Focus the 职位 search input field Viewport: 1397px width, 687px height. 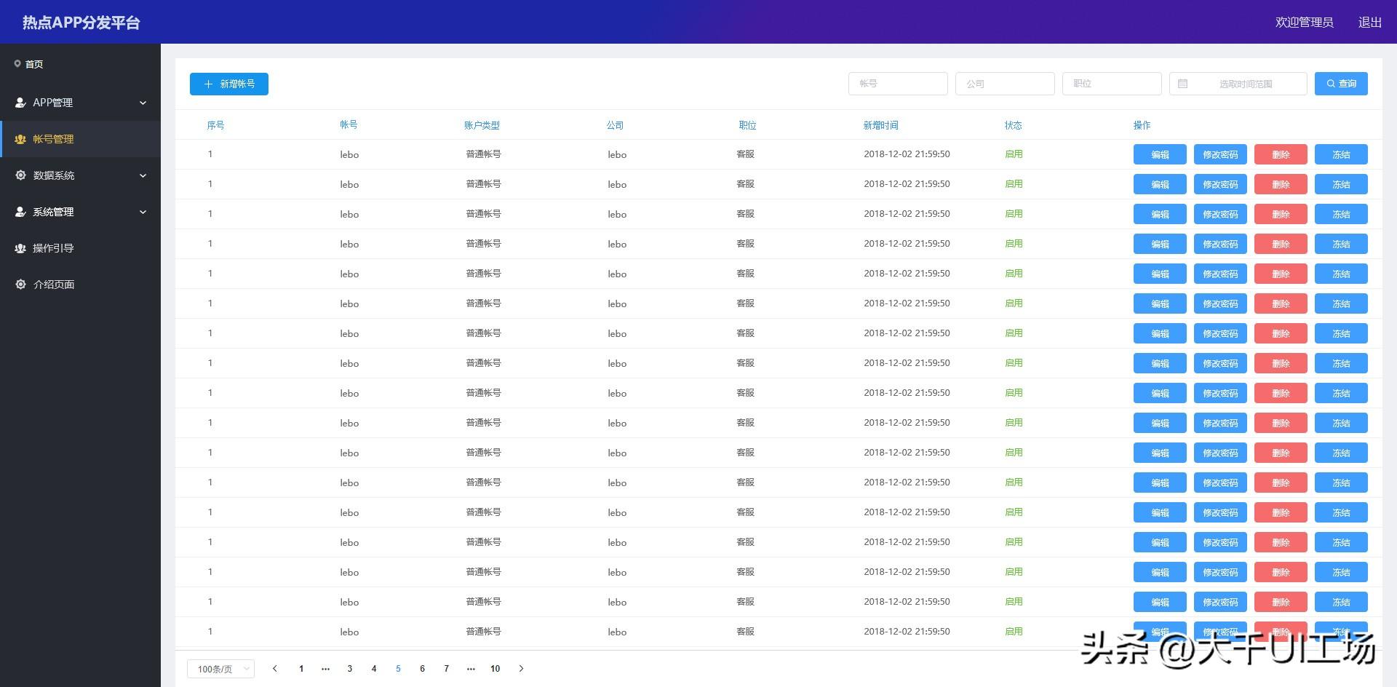pos(1112,84)
